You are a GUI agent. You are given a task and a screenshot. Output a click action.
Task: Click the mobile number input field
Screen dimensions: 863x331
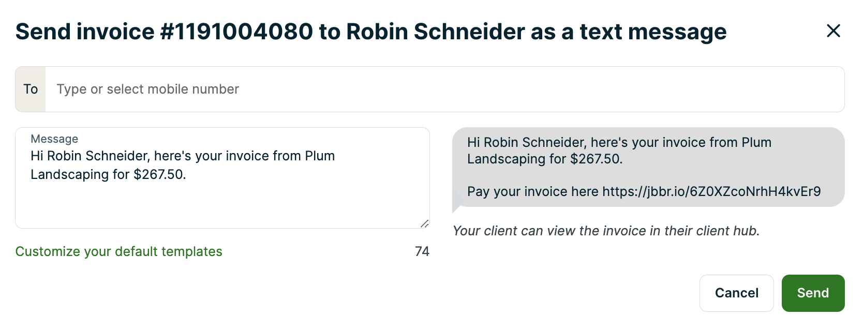click(x=445, y=89)
